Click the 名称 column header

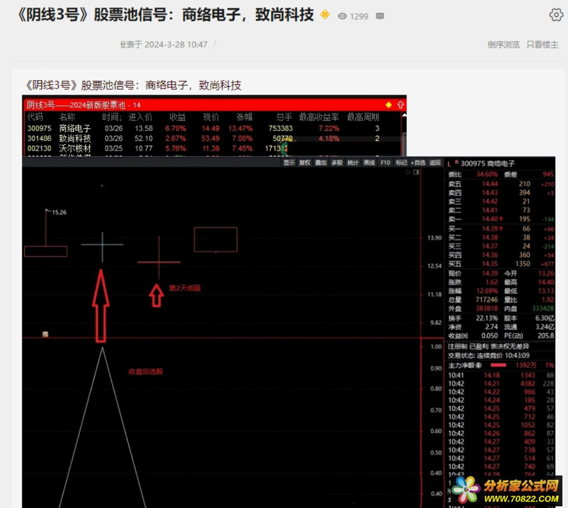pos(67,117)
